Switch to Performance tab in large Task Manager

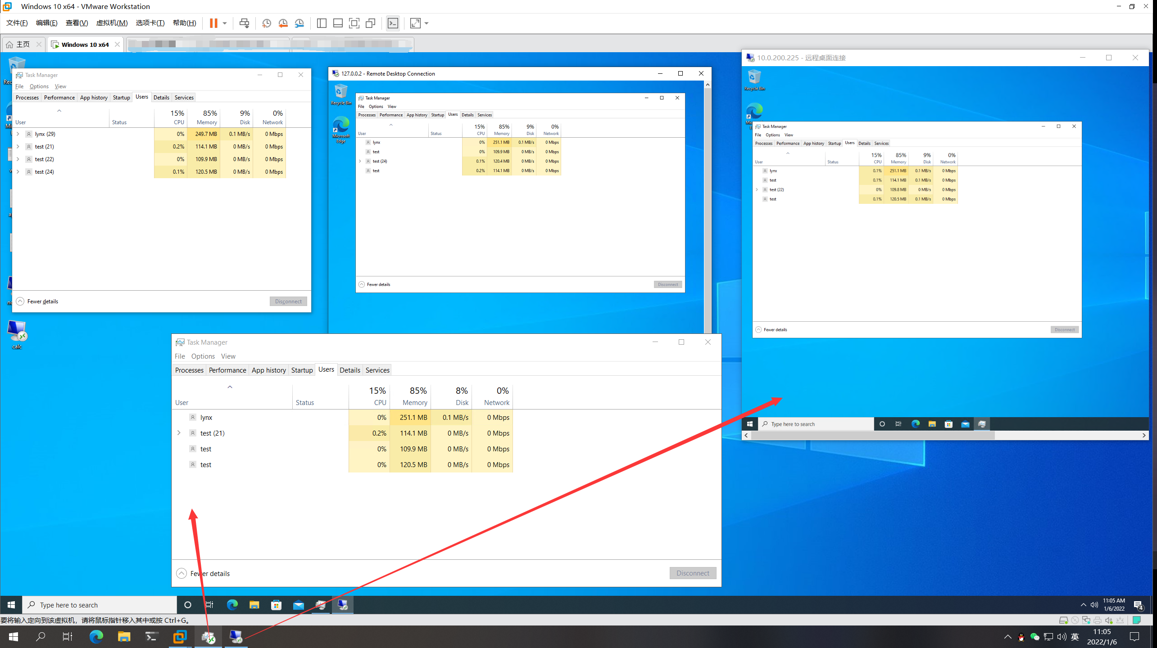[x=227, y=370]
